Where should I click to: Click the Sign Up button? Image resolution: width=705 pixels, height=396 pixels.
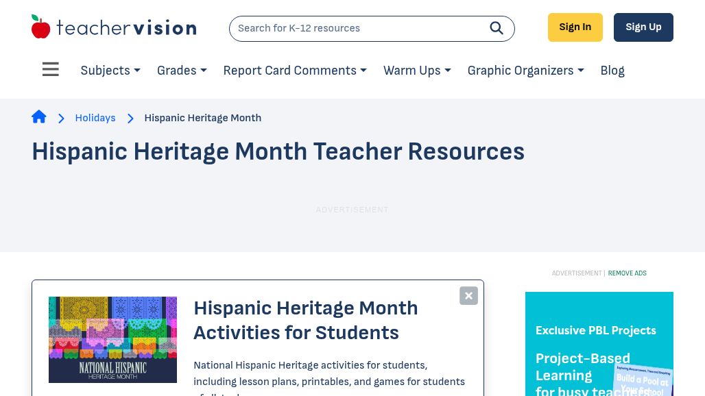point(643,27)
